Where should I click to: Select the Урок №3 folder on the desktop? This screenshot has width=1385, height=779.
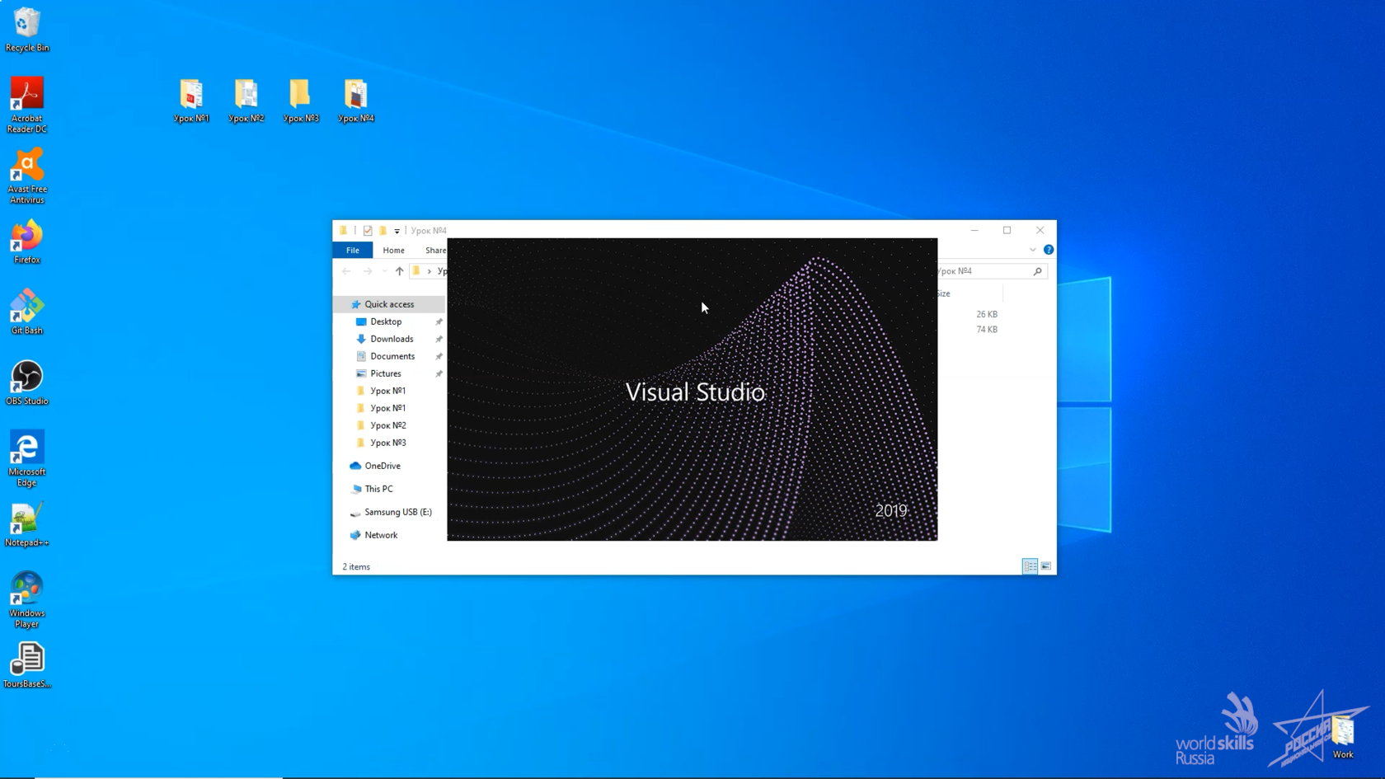click(301, 101)
